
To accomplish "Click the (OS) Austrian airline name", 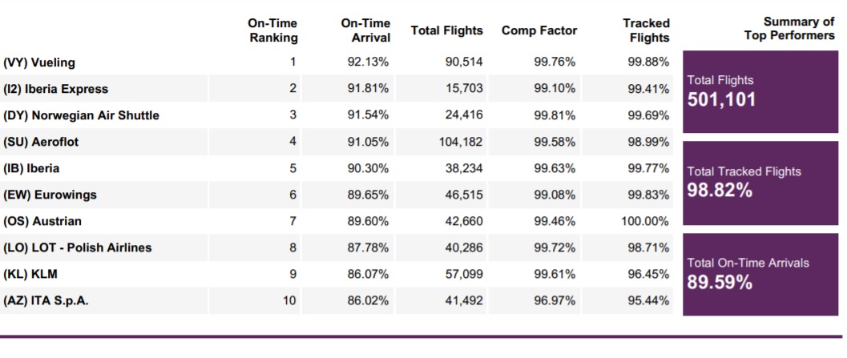I will 42,221.
